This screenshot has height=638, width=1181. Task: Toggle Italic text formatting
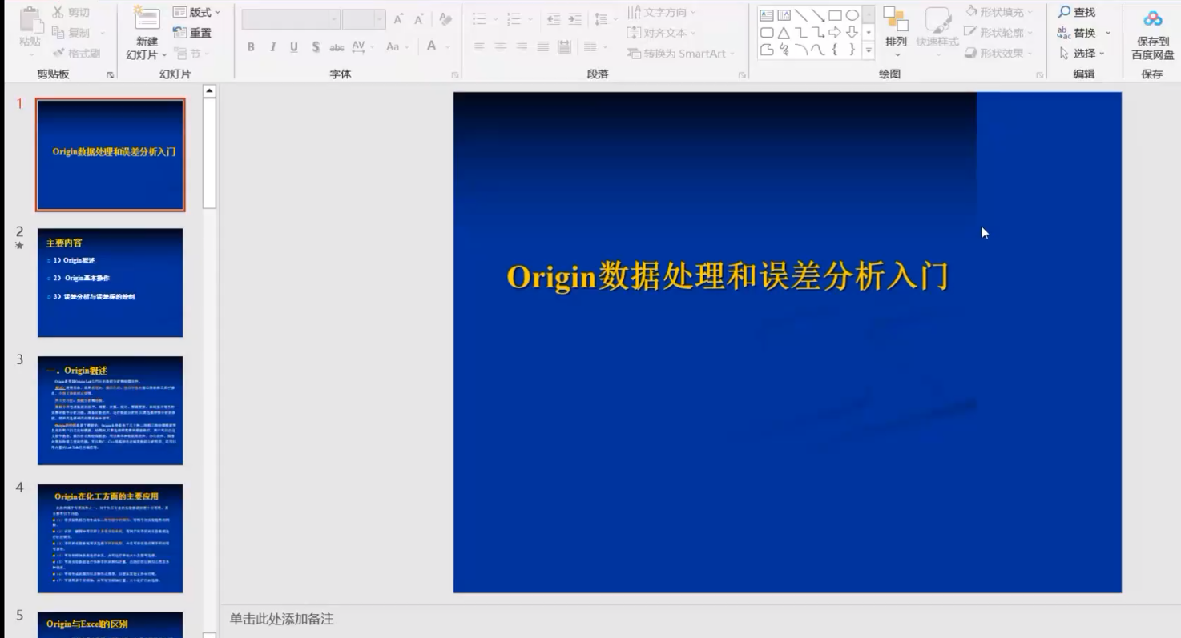(x=272, y=47)
